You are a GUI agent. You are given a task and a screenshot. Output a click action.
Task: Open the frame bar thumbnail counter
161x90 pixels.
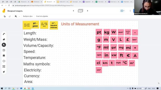[x=80, y=11]
